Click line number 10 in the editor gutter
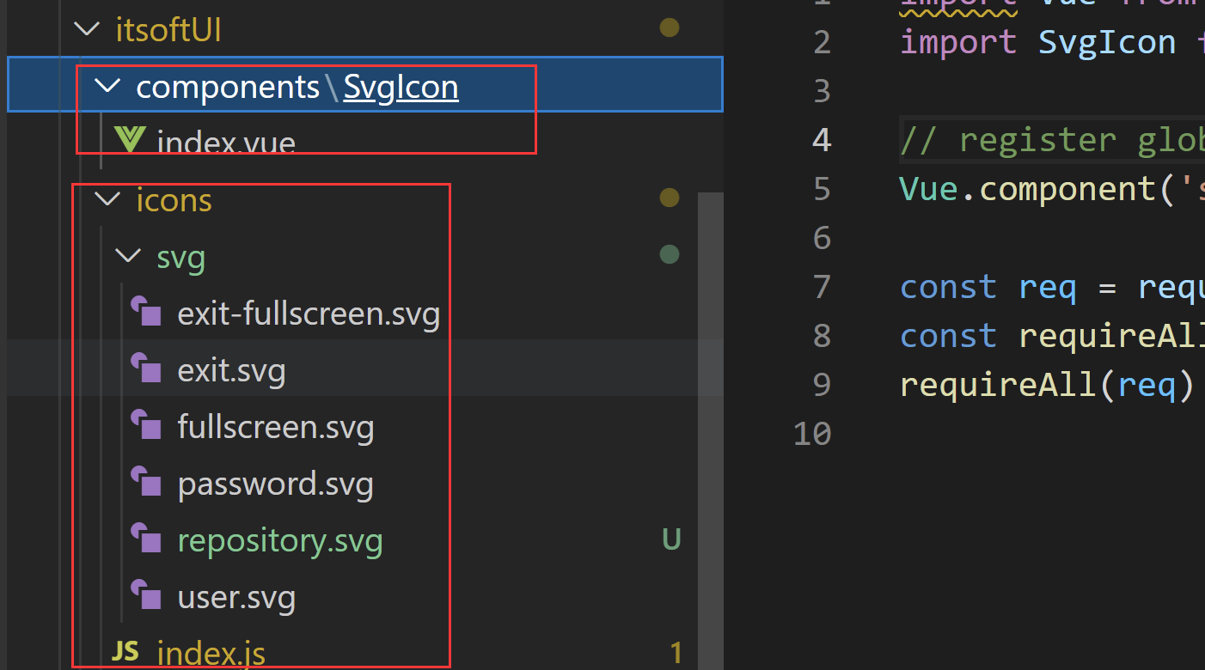This screenshot has width=1205, height=670. click(x=813, y=433)
